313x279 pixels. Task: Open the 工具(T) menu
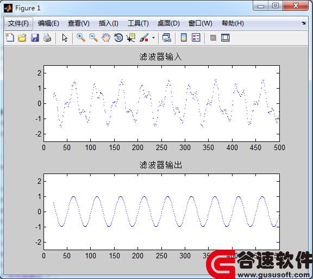tap(138, 23)
